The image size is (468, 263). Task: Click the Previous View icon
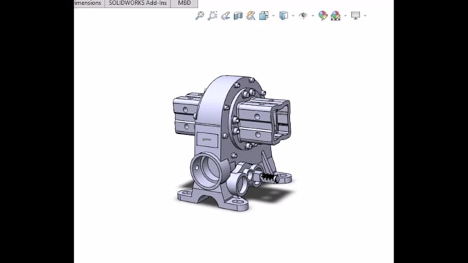[x=225, y=16]
